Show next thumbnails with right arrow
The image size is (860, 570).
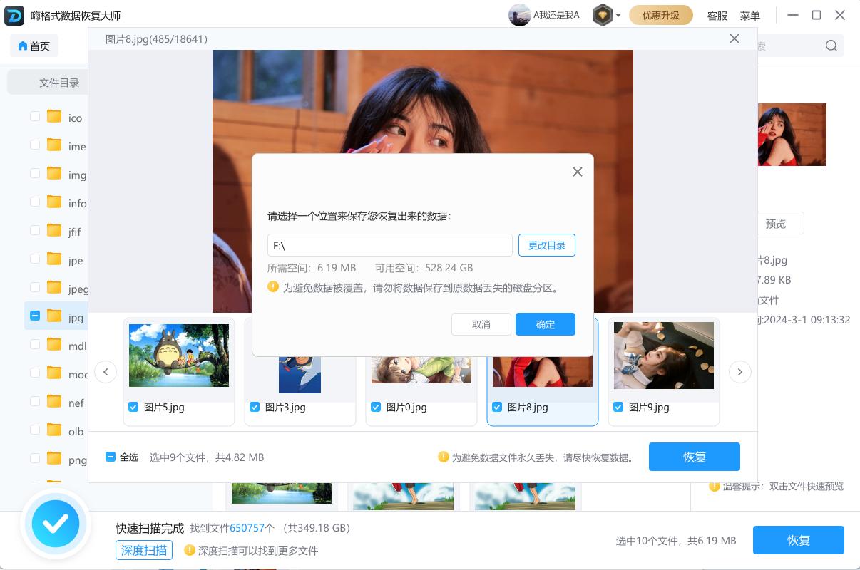739,371
